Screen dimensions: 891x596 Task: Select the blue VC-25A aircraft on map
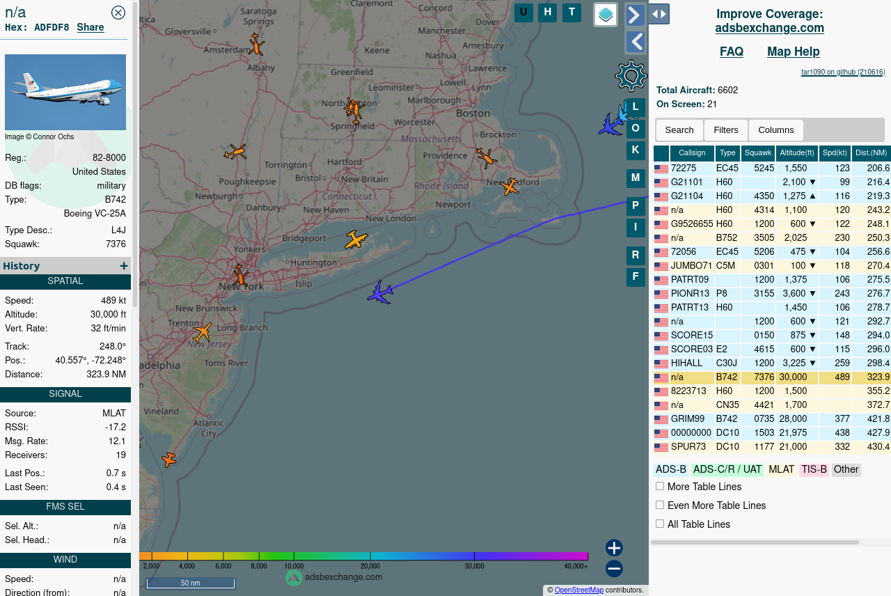(x=380, y=292)
